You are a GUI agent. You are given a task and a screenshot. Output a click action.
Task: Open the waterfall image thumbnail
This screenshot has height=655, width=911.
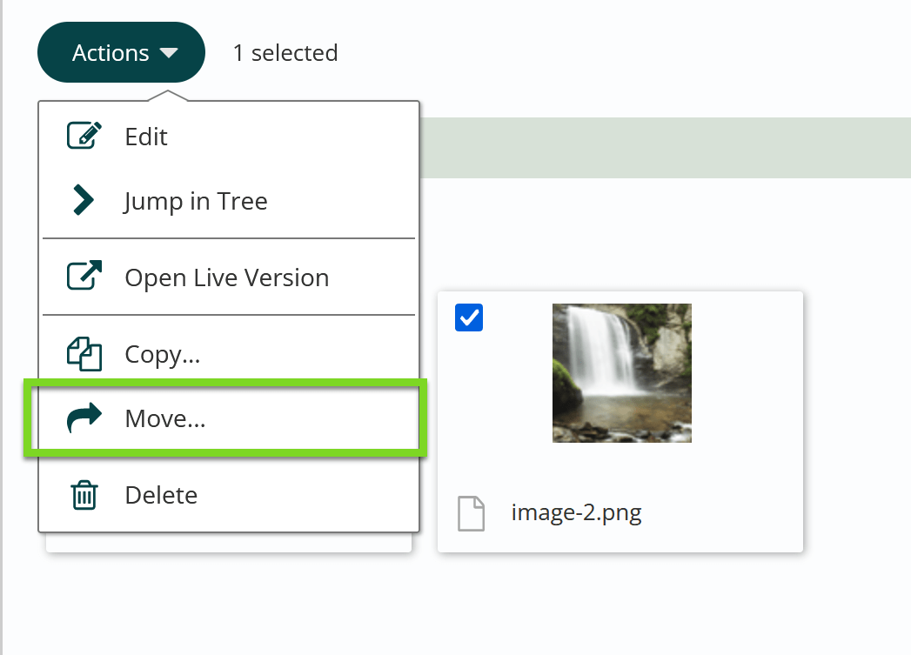click(x=621, y=372)
